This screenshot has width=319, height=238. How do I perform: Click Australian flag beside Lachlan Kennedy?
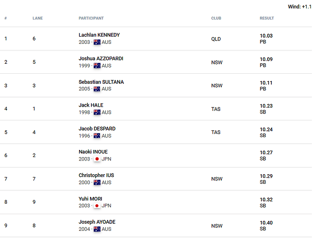click(x=97, y=42)
